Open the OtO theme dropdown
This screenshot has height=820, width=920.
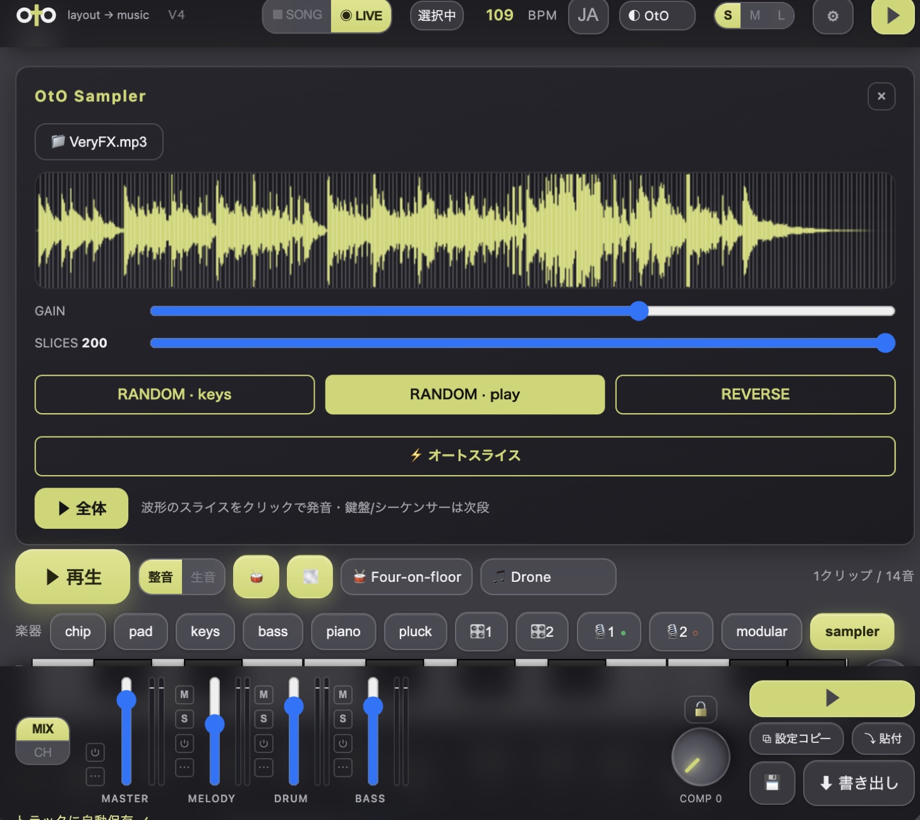pos(657,16)
